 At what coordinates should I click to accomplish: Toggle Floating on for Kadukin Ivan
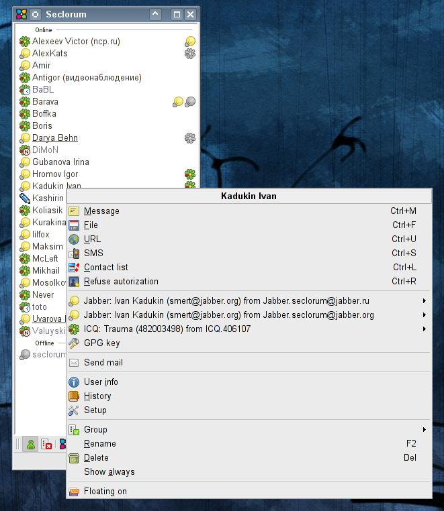pyautogui.click(x=249, y=491)
